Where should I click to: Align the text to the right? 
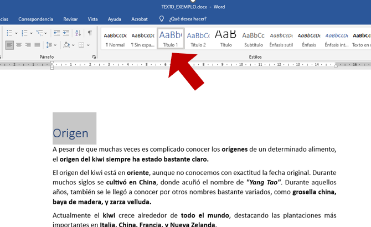(x=28, y=45)
